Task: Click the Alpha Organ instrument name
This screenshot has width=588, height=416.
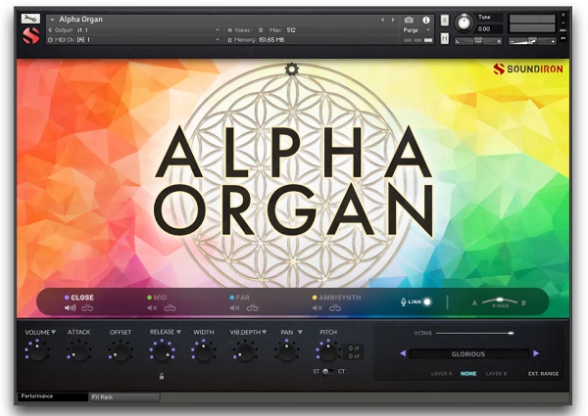Action: tap(80, 20)
